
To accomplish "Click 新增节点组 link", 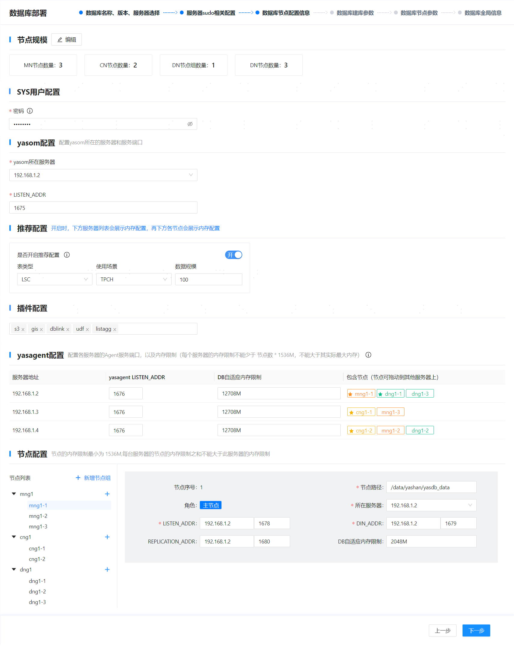I will click(93, 478).
